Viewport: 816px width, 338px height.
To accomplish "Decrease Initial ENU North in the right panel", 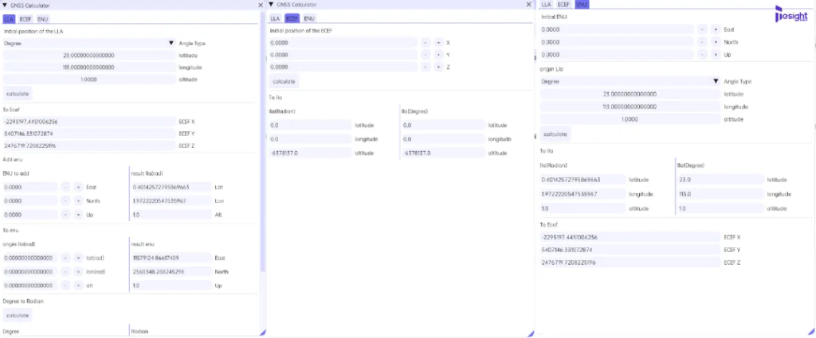I will pos(703,42).
